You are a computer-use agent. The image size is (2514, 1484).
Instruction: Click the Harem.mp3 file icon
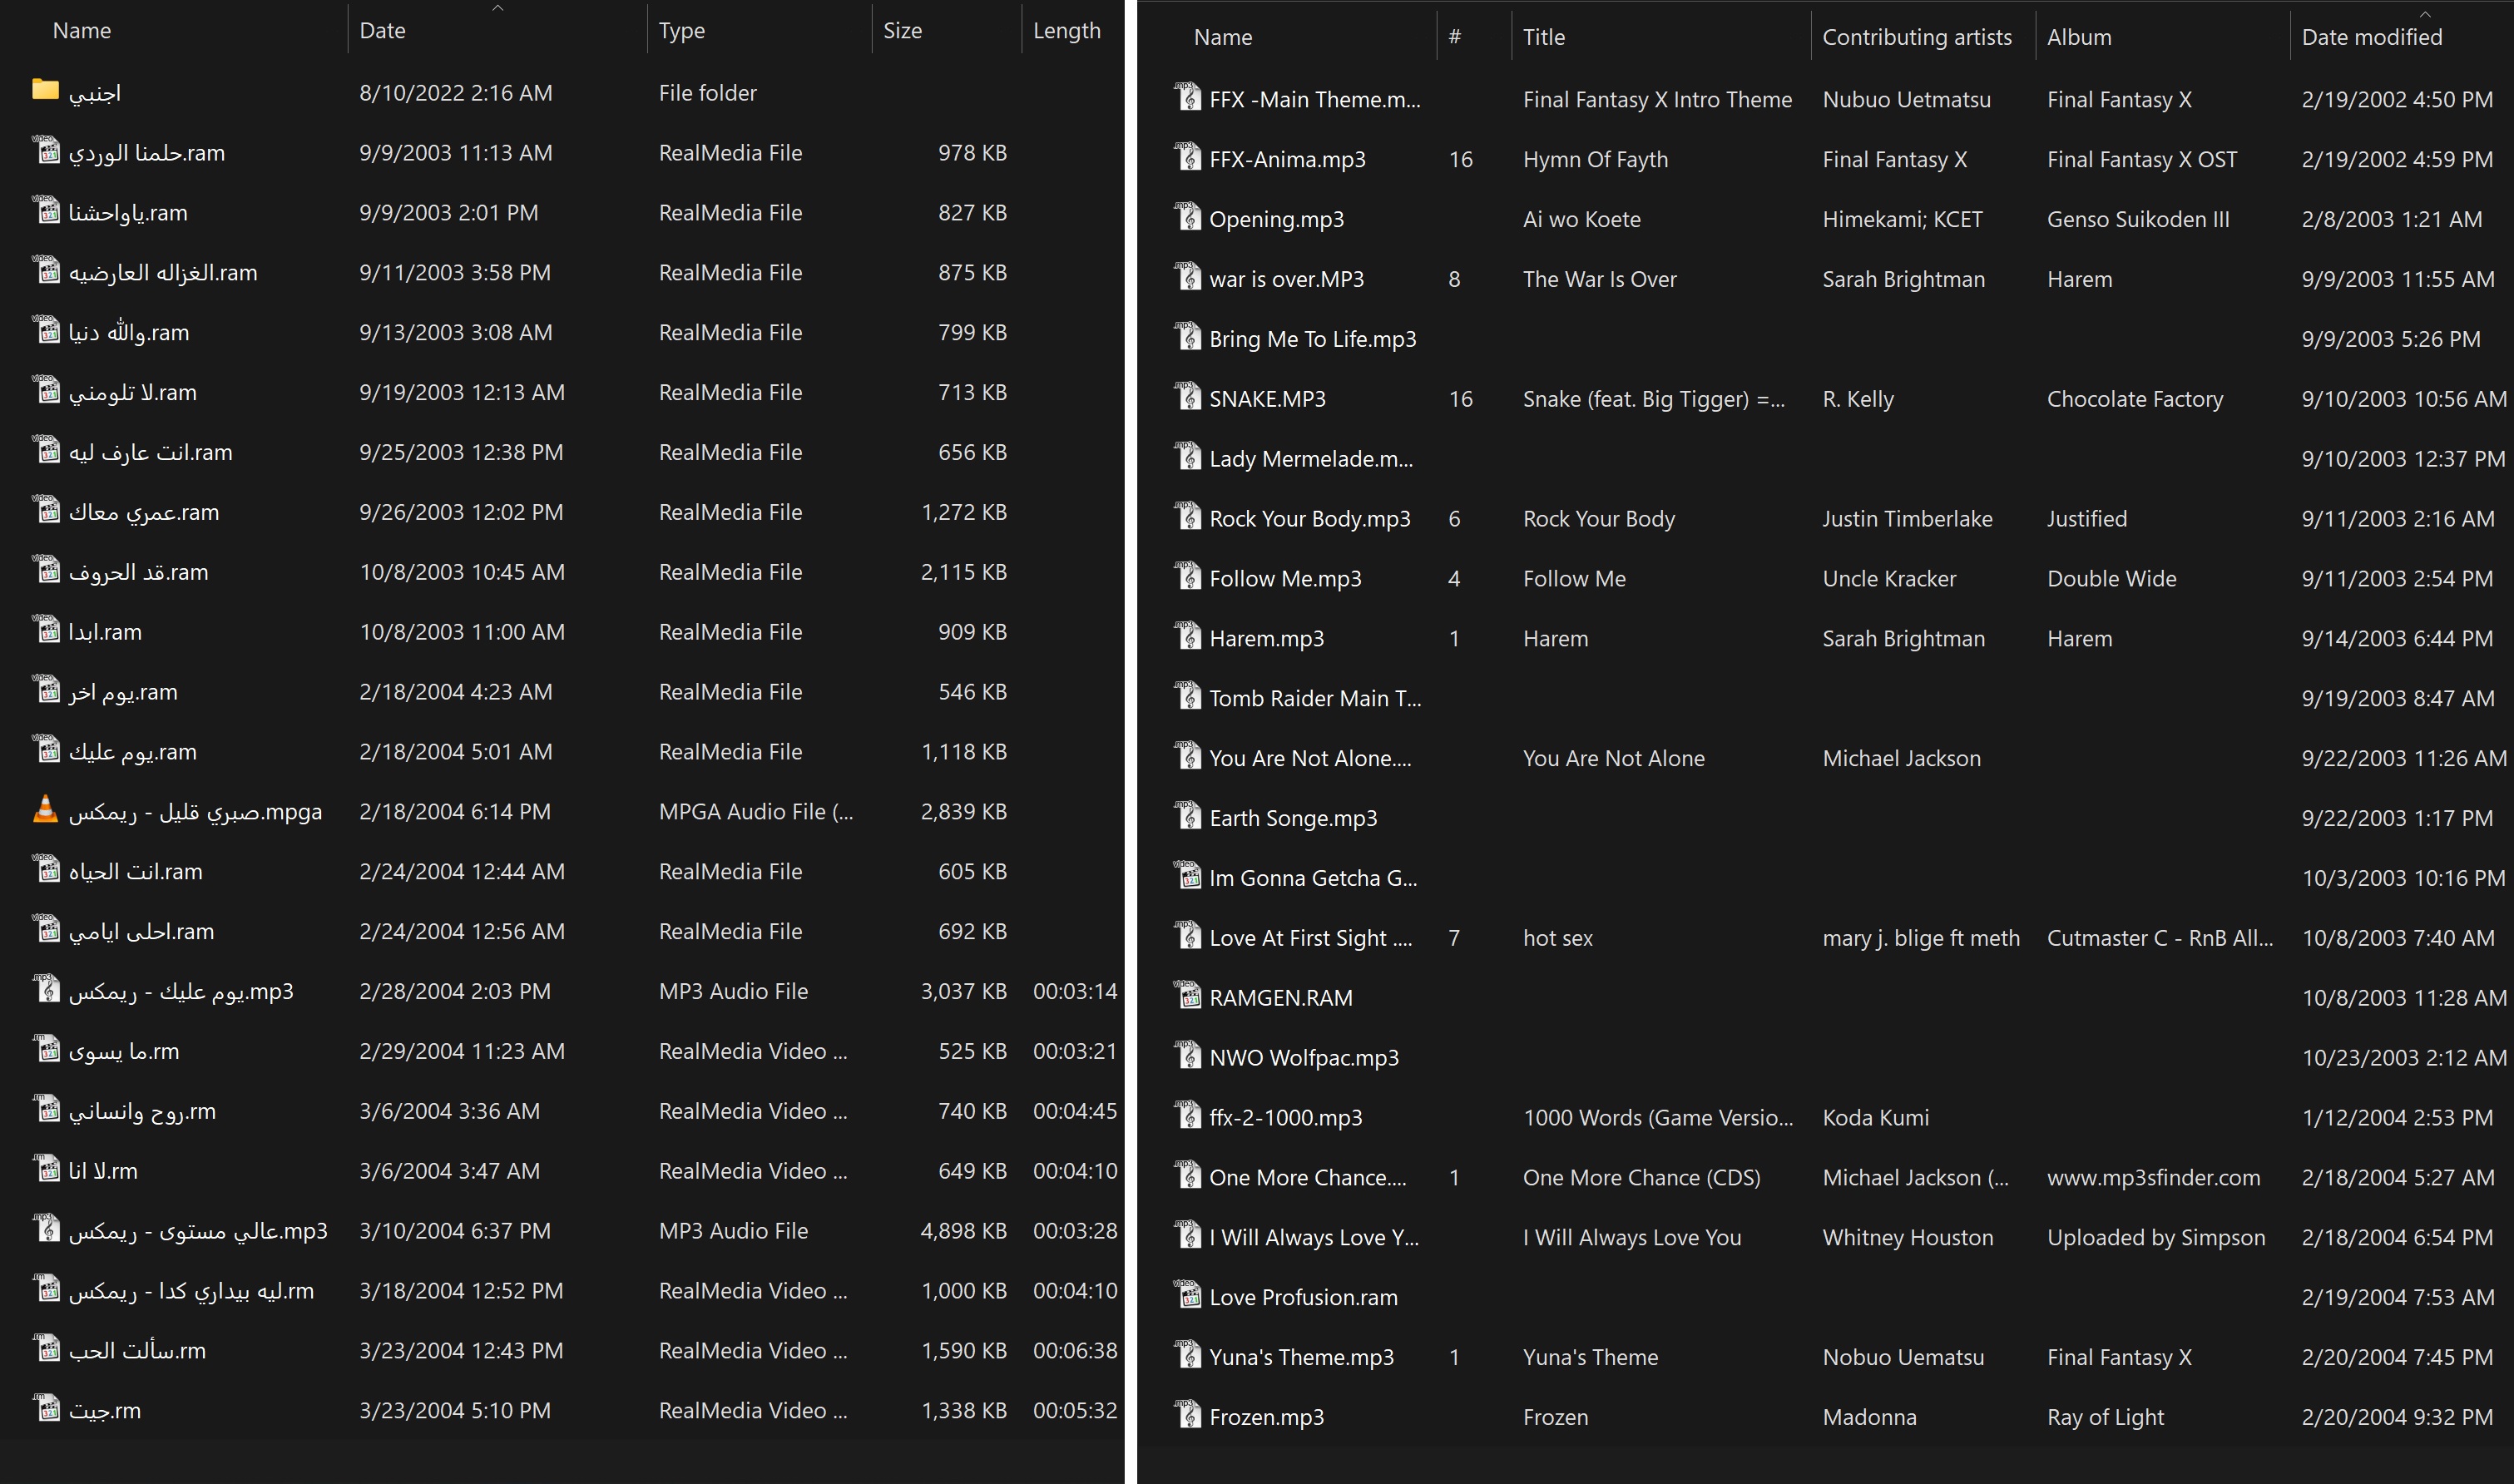[x=1187, y=637]
